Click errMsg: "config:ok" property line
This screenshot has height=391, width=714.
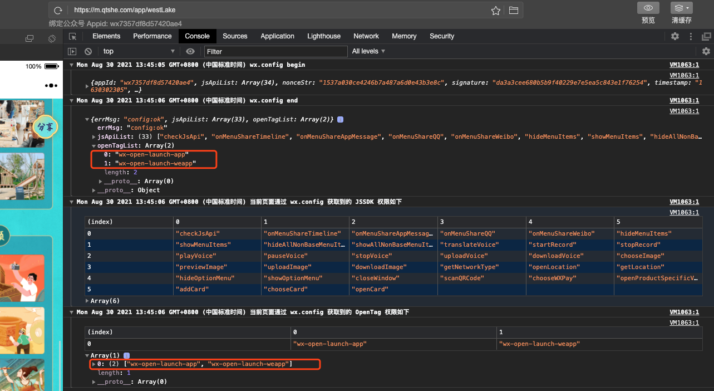[132, 128]
